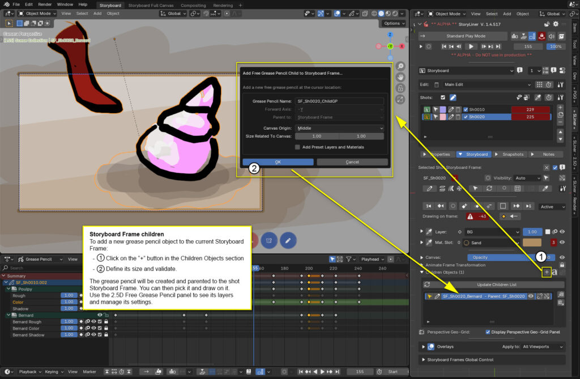
Task: Click the blue pencil edit button in viewport
Action: [x=288, y=241]
